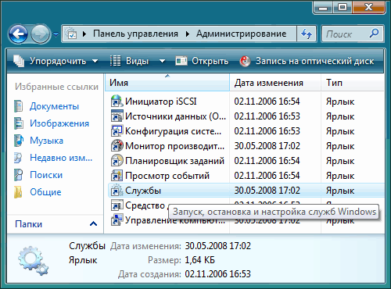Click the Виды button

point(129,61)
